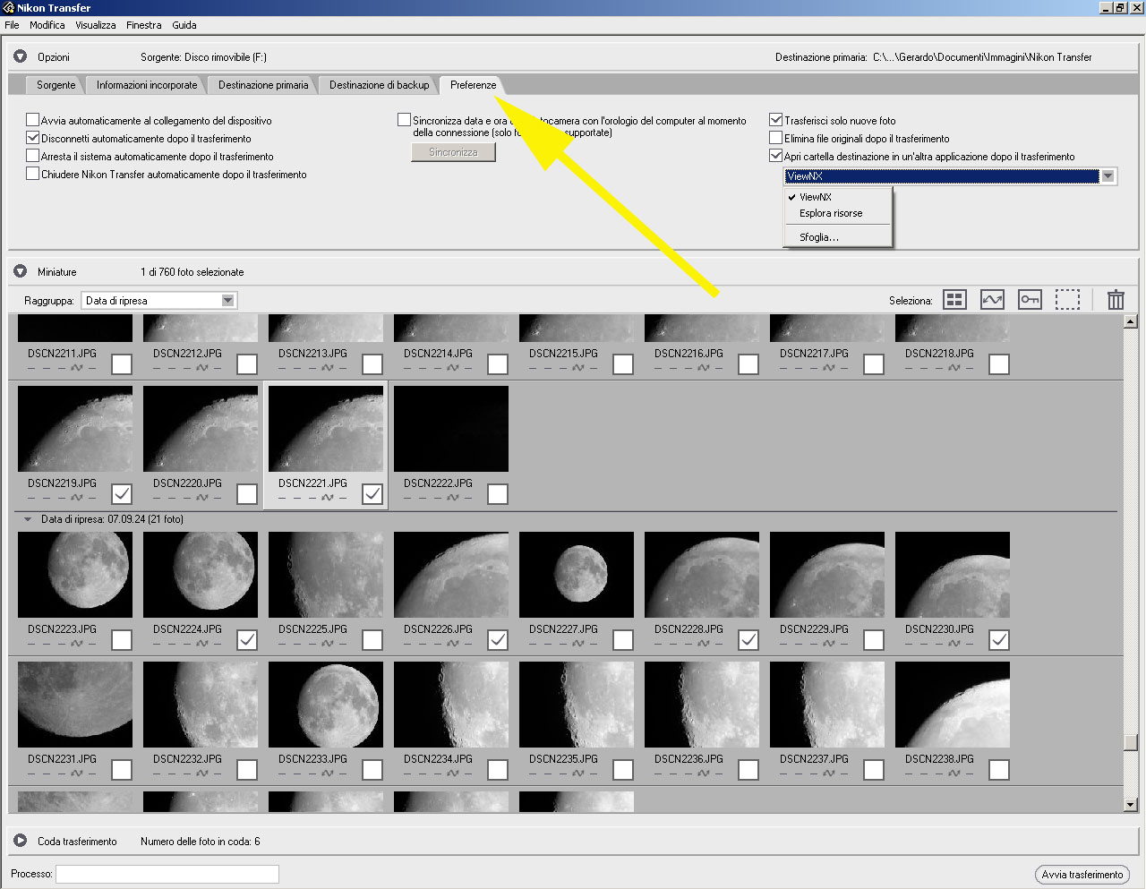Open the Visualizza menu
Image resolution: width=1146 pixels, height=889 pixels.
click(96, 25)
